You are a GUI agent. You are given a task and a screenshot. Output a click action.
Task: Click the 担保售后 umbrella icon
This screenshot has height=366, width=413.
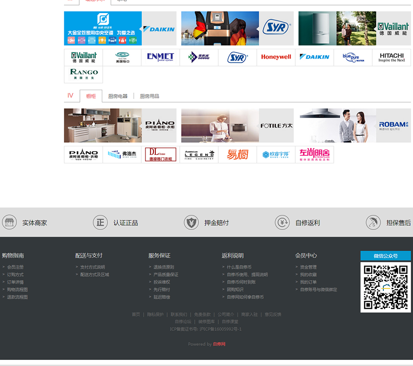[373, 222]
